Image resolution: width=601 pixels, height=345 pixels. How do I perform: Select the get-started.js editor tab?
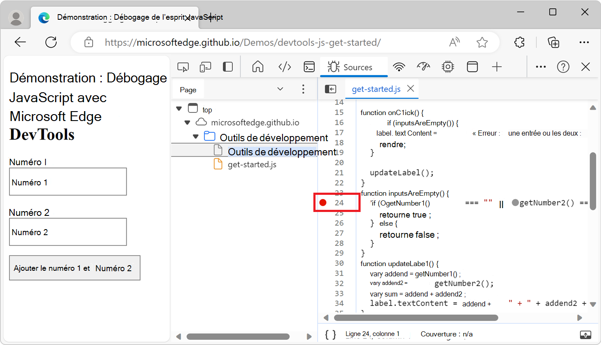[x=376, y=89]
